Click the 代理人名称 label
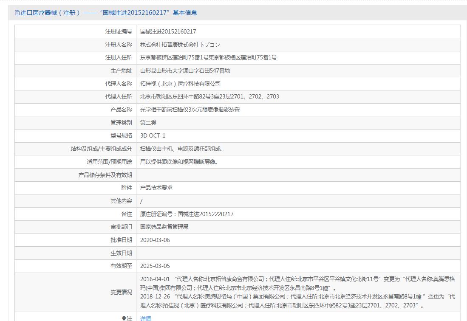 click(119, 84)
